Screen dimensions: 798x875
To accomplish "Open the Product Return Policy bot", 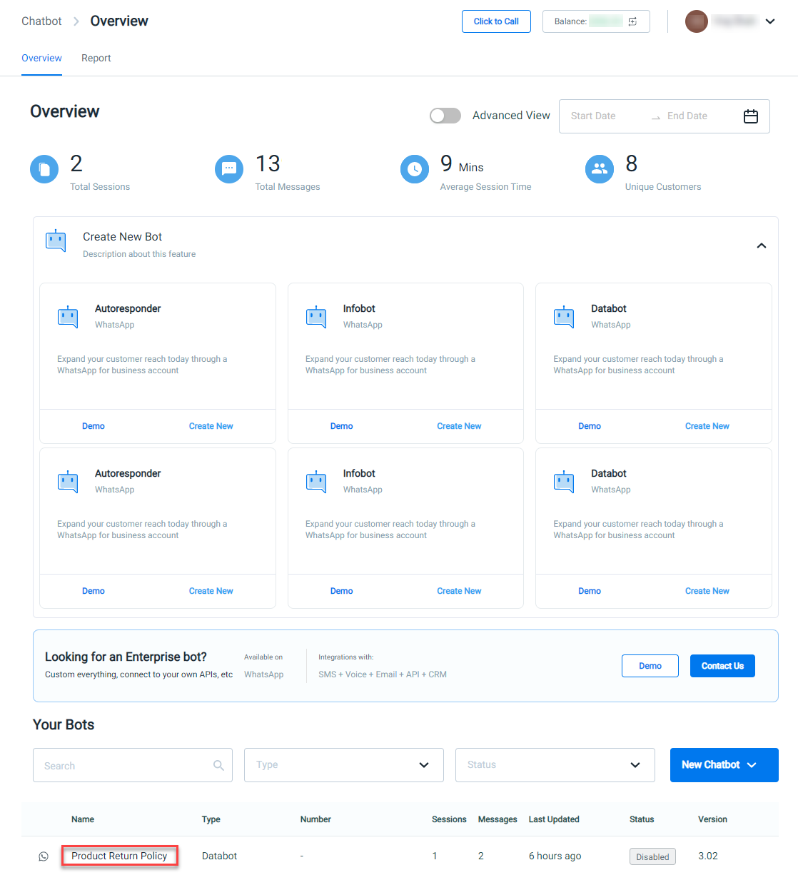I will click(x=119, y=856).
